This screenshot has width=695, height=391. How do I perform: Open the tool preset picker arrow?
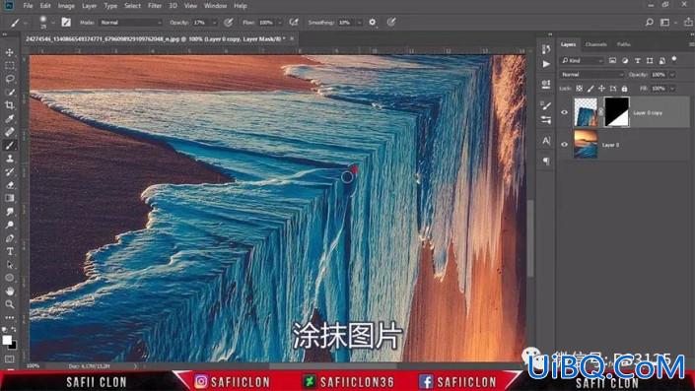26,23
